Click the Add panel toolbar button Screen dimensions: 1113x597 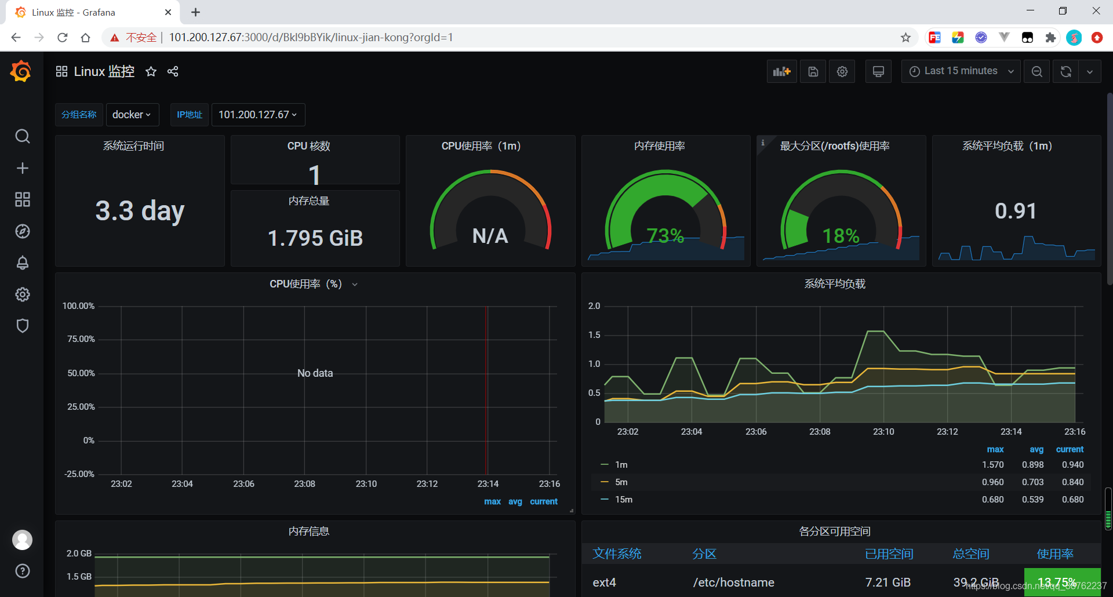click(781, 71)
